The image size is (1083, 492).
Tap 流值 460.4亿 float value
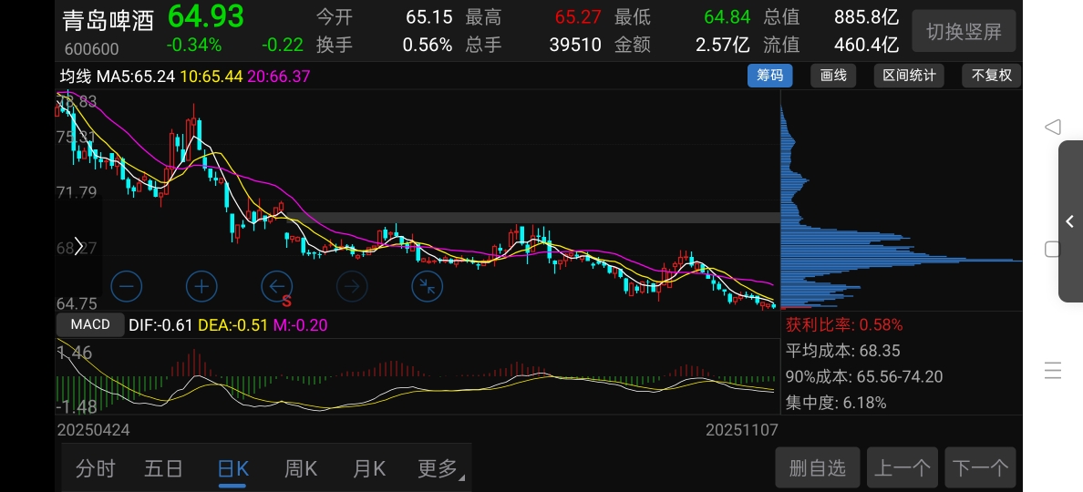(x=830, y=45)
